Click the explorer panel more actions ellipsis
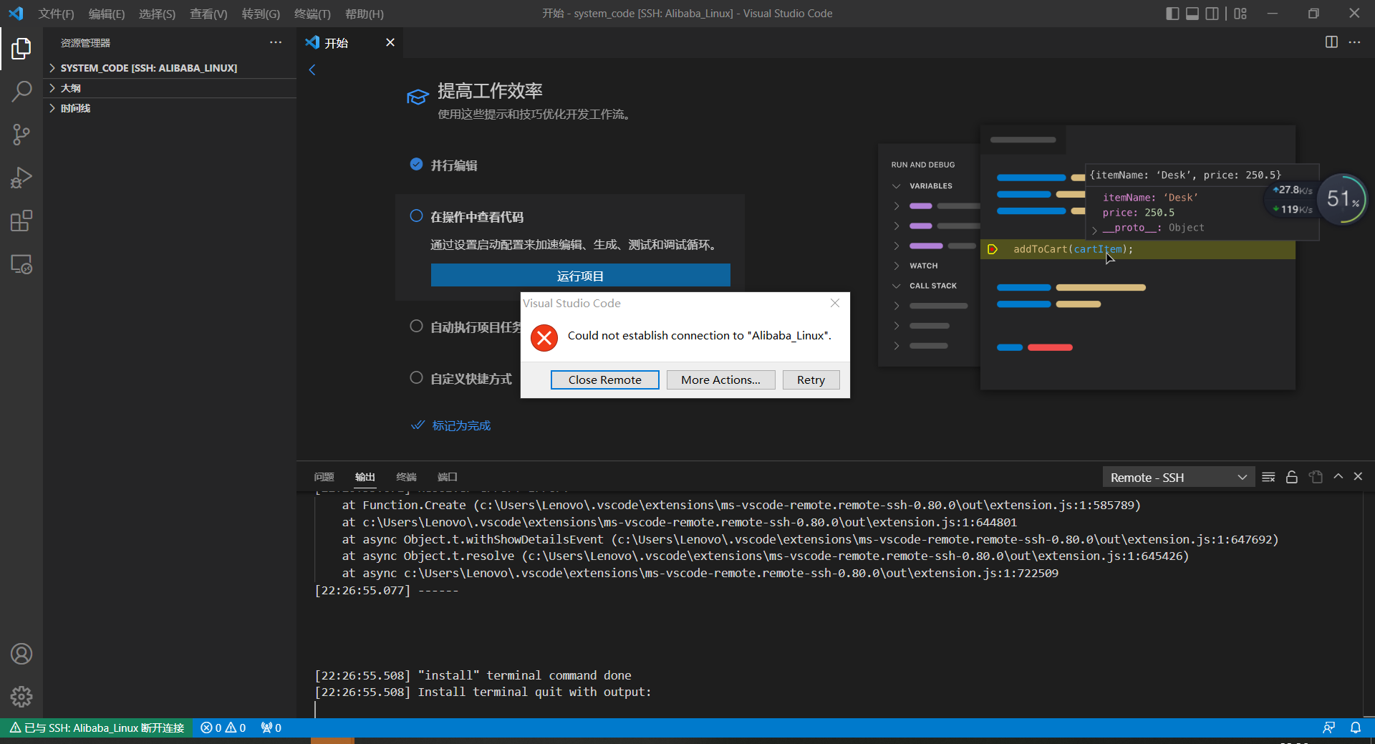1375x744 pixels. click(276, 43)
